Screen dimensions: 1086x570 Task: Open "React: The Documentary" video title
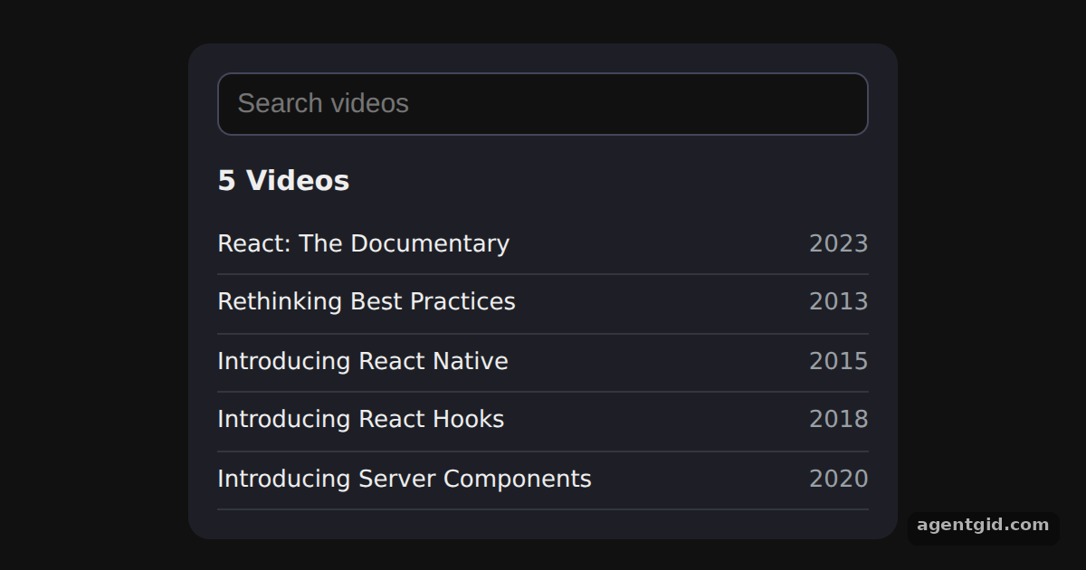(x=363, y=243)
